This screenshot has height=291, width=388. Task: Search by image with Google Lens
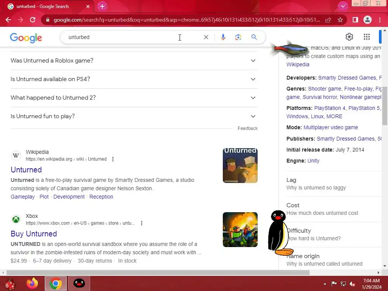238,37
